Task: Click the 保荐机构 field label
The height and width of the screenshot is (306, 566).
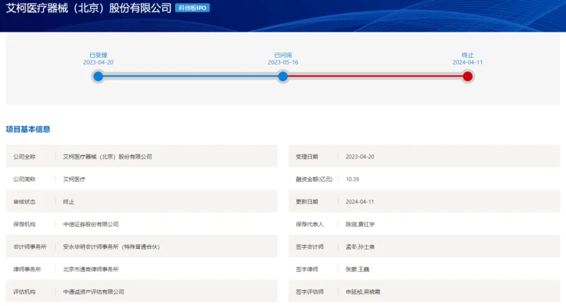Action: [x=24, y=224]
